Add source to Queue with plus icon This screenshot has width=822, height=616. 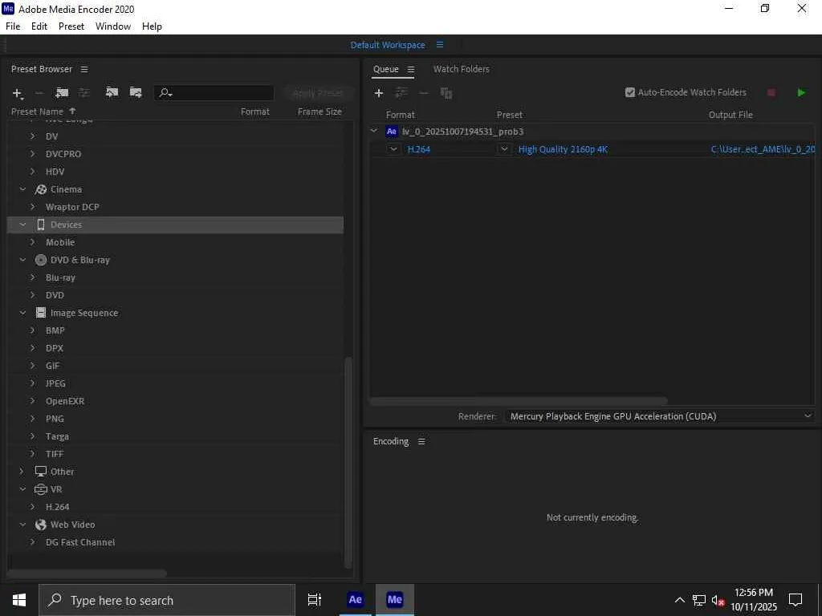[x=379, y=93]
